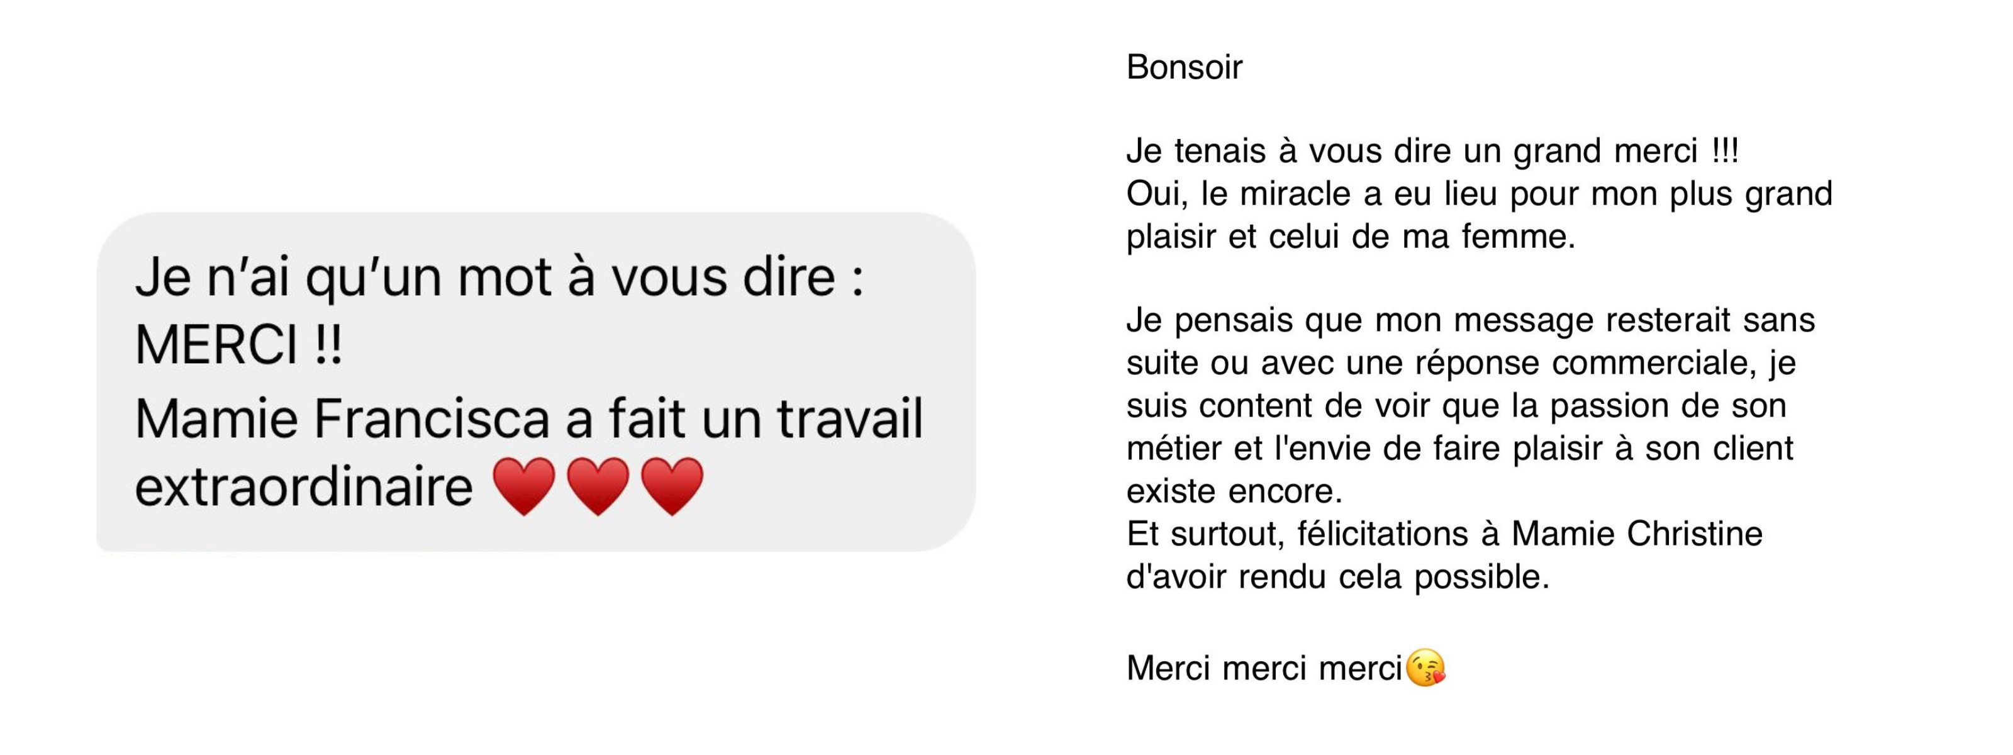Click the name "Mamie Francisca"
Viewport: 2013px width, 755px height.
(342, 418)
